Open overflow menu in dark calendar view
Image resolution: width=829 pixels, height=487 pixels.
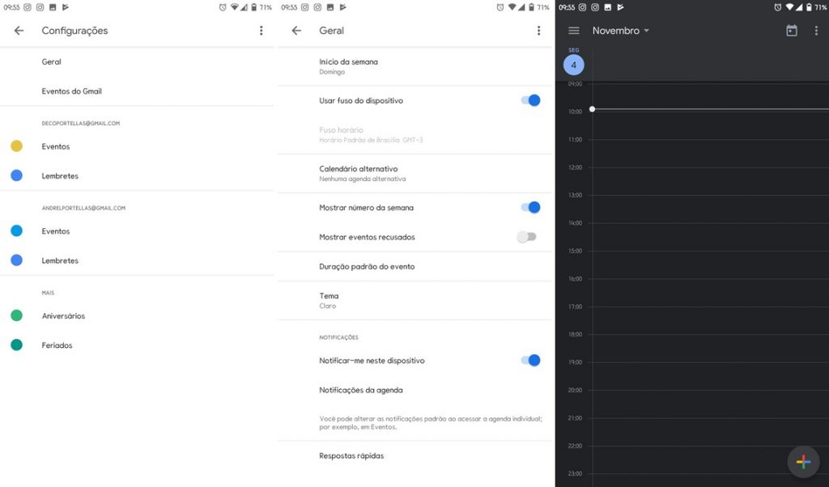tap(816, 31)
